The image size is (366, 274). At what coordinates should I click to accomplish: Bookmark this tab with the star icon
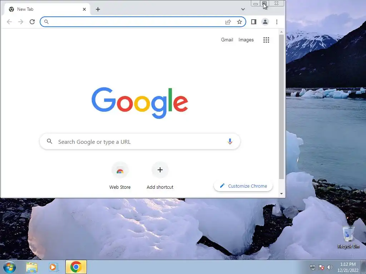click(x=239, y=22)
